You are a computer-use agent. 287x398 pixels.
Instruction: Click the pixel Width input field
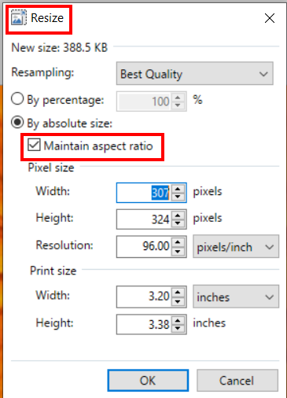tap(144, 193)
